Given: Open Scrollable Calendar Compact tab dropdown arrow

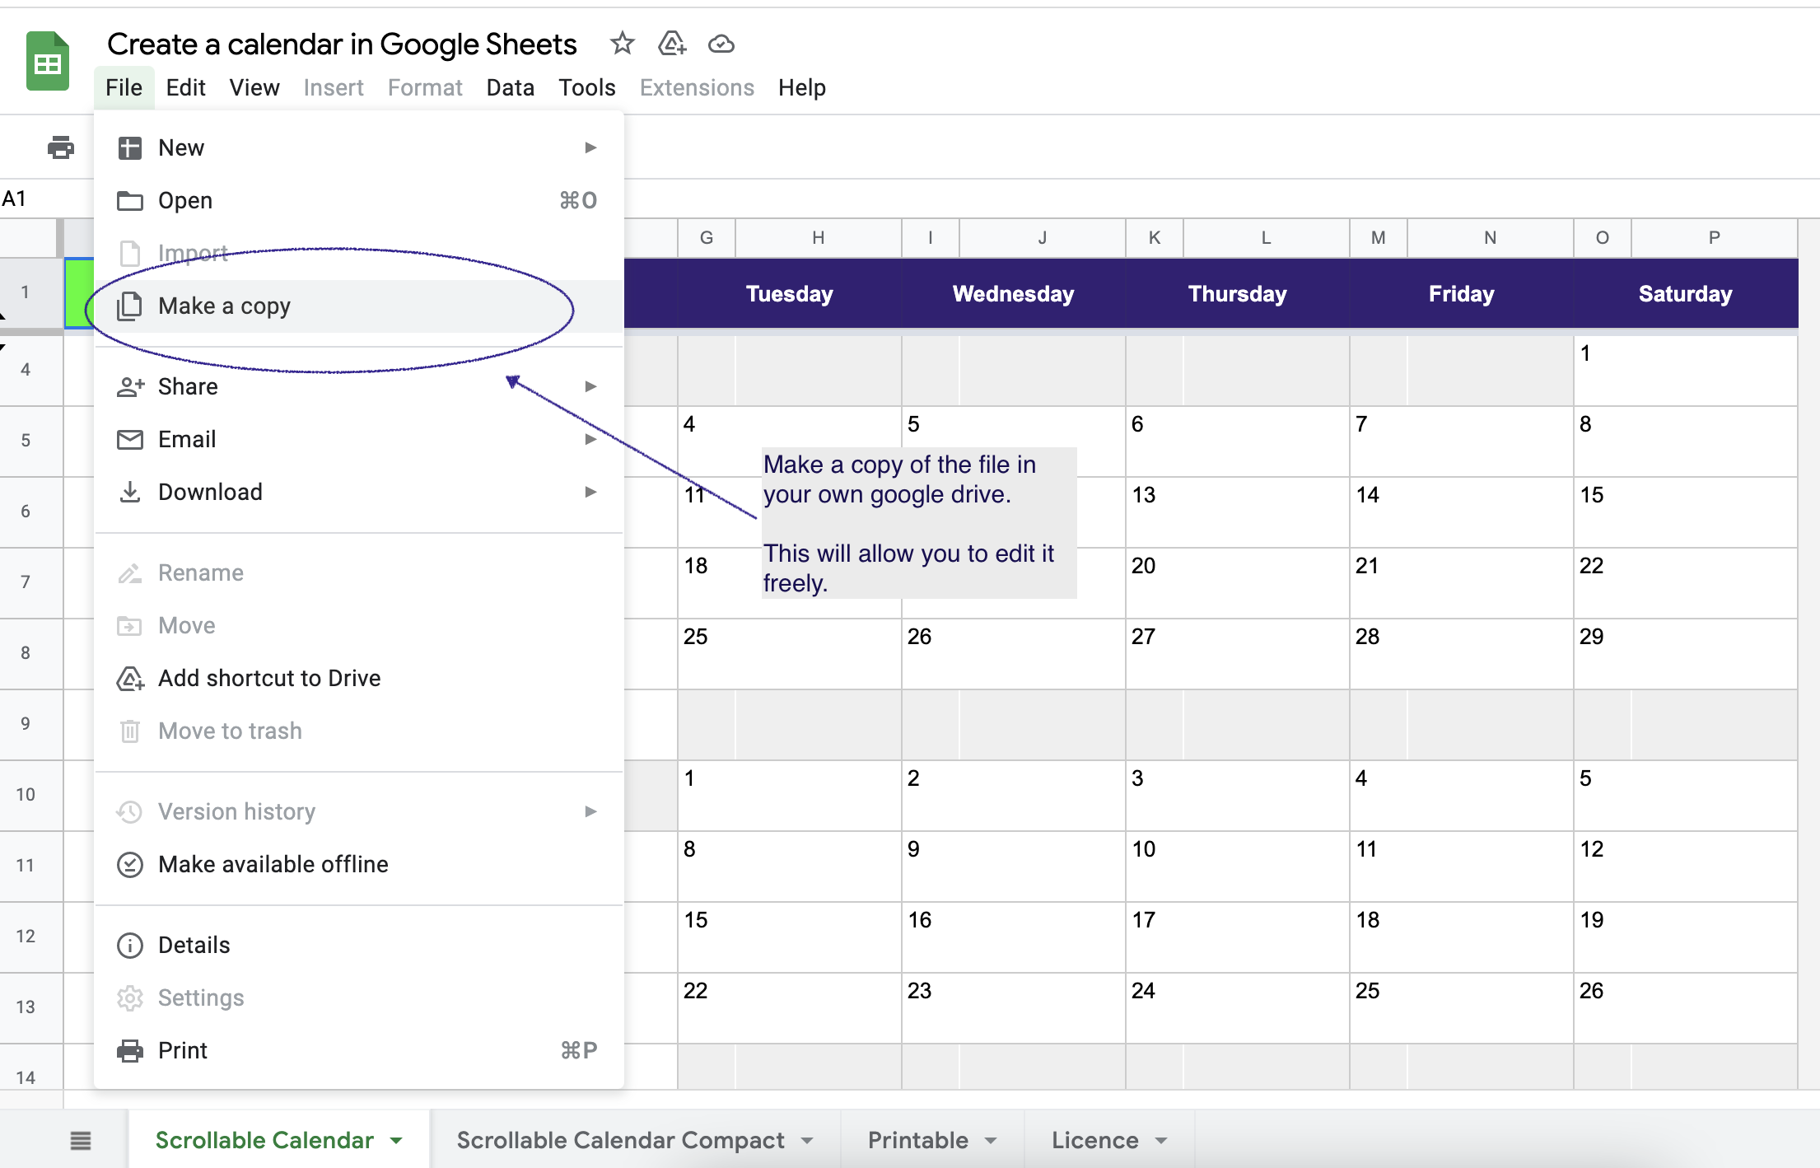Looking at the screenshot, I should point(807,1141).
